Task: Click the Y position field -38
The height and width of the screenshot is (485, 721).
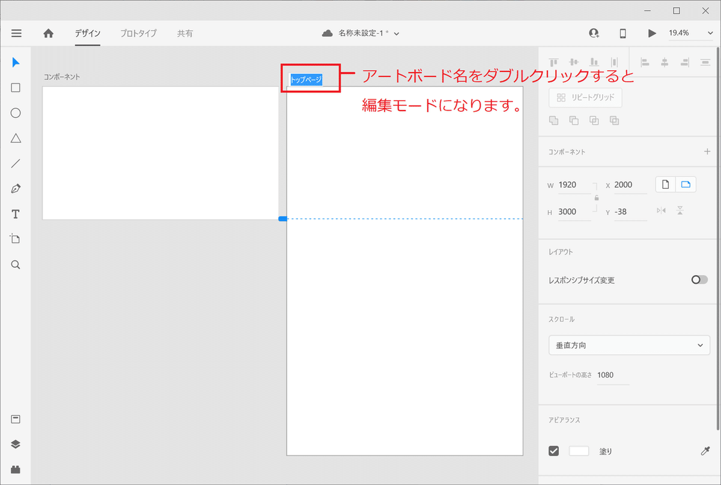Action: tap(630, 212)
